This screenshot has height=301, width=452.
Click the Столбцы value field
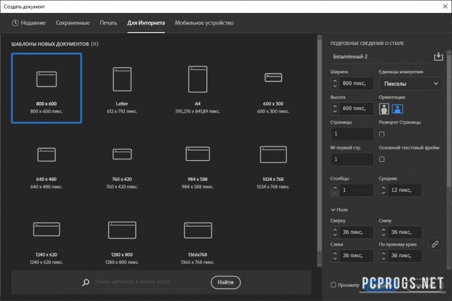(356, 190)
